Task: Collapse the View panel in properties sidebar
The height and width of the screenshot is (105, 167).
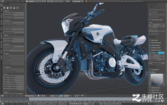Action: pos(152,7)
